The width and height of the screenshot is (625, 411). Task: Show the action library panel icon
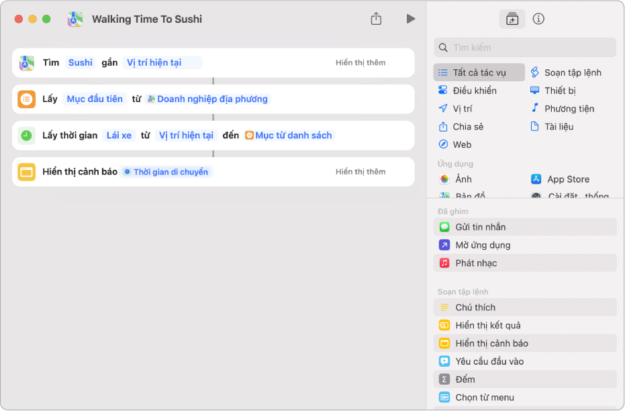click(512, 19)
